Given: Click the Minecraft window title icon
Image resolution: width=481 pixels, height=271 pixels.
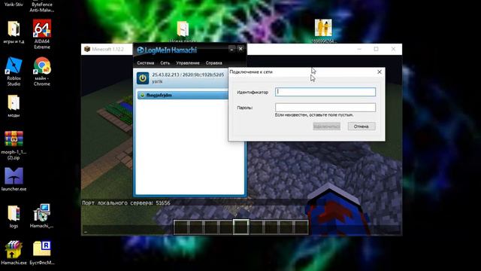Looking at the screenshot, I should [87, 49].
